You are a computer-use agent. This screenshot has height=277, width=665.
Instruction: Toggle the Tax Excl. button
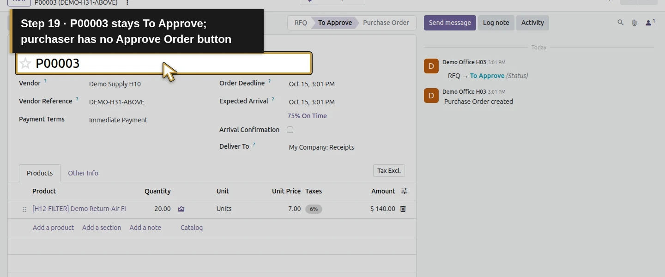click(389, 171)
